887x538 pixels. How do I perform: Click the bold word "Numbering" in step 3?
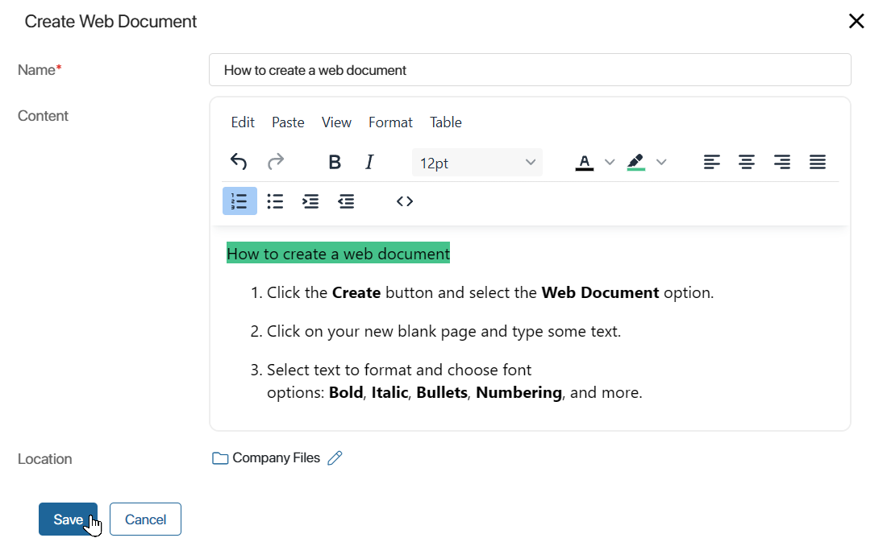pos(518,393)
